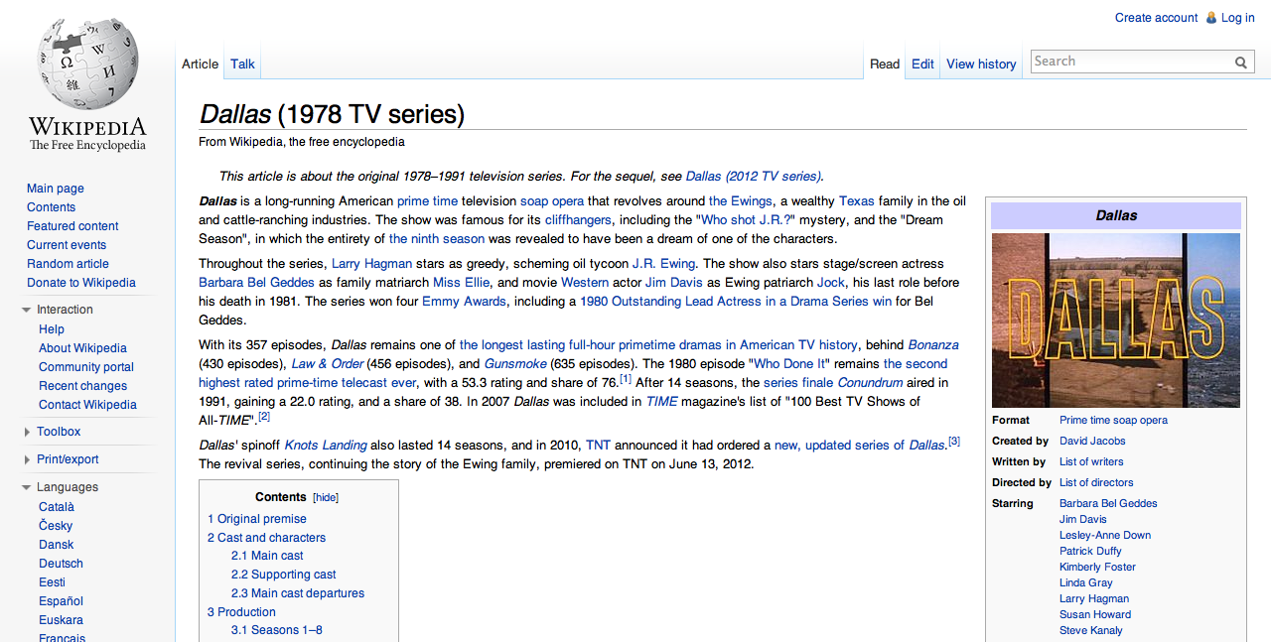Select the Read tab

(x=885, y=64)
